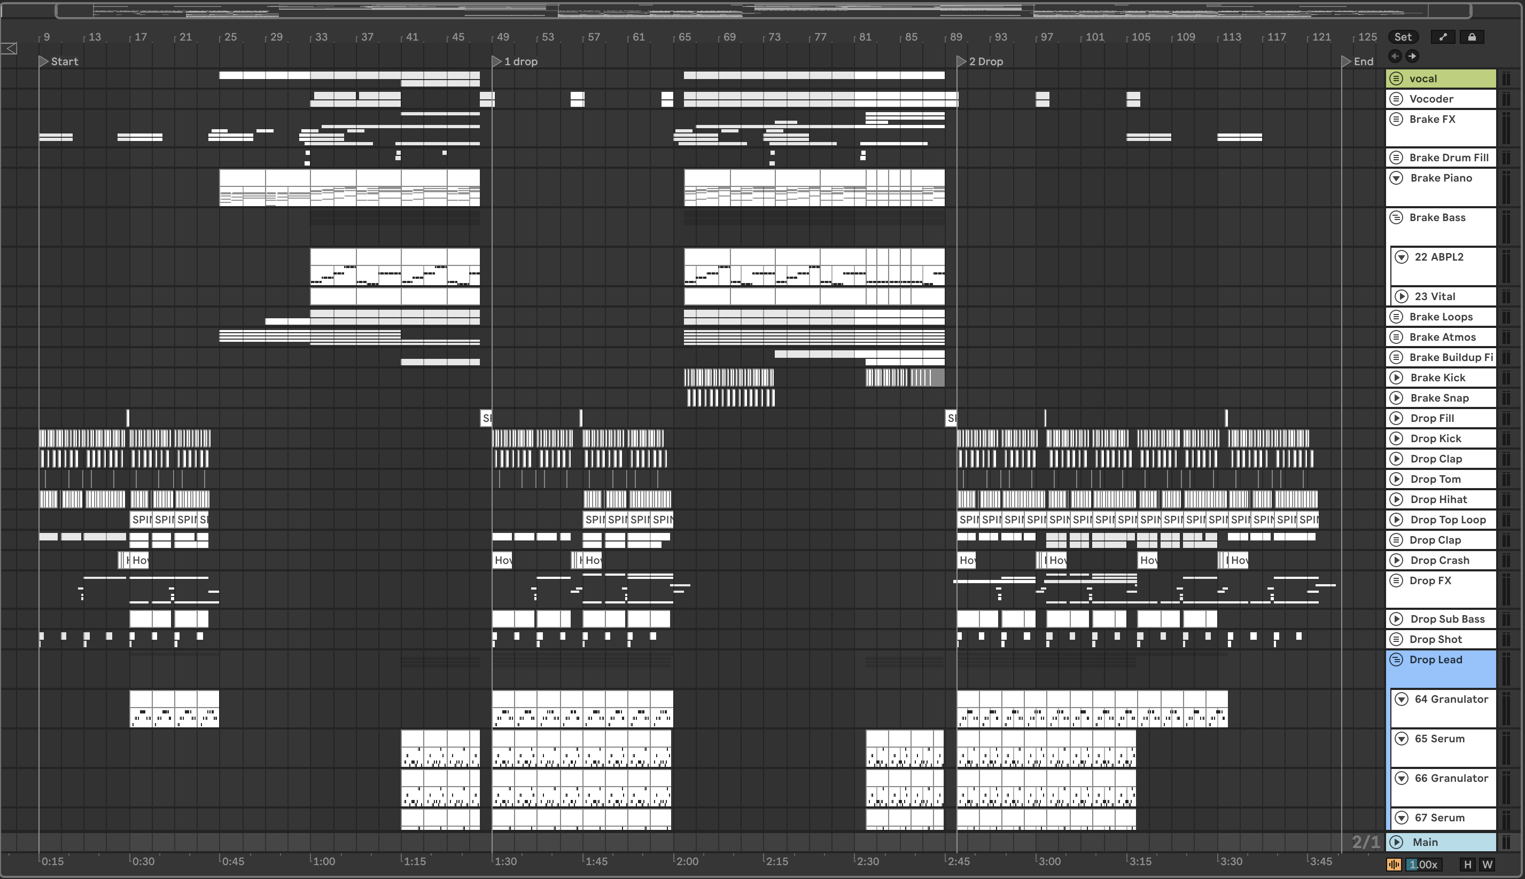
Task: Collapse the 66 Granulator track arrow
Action: click(x=1401, y=778)
